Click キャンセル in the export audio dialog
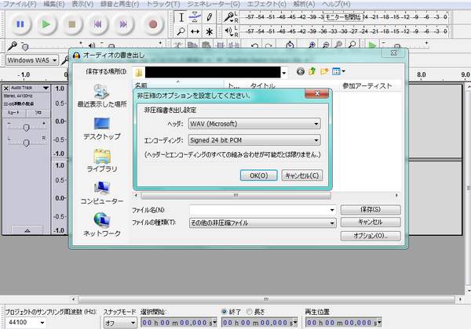This screenshot has width=471, height=329. 371,222
